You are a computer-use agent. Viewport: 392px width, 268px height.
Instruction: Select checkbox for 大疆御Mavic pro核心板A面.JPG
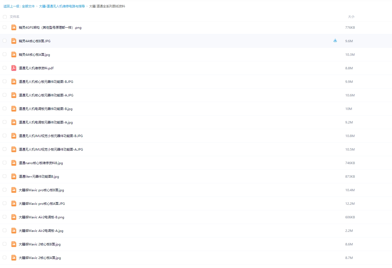(x=5, y=203)
